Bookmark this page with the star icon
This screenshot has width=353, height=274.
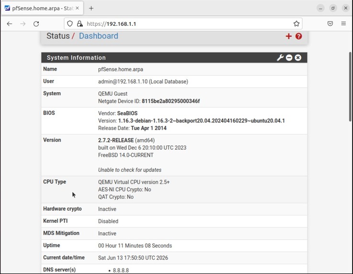coord(296,23)
